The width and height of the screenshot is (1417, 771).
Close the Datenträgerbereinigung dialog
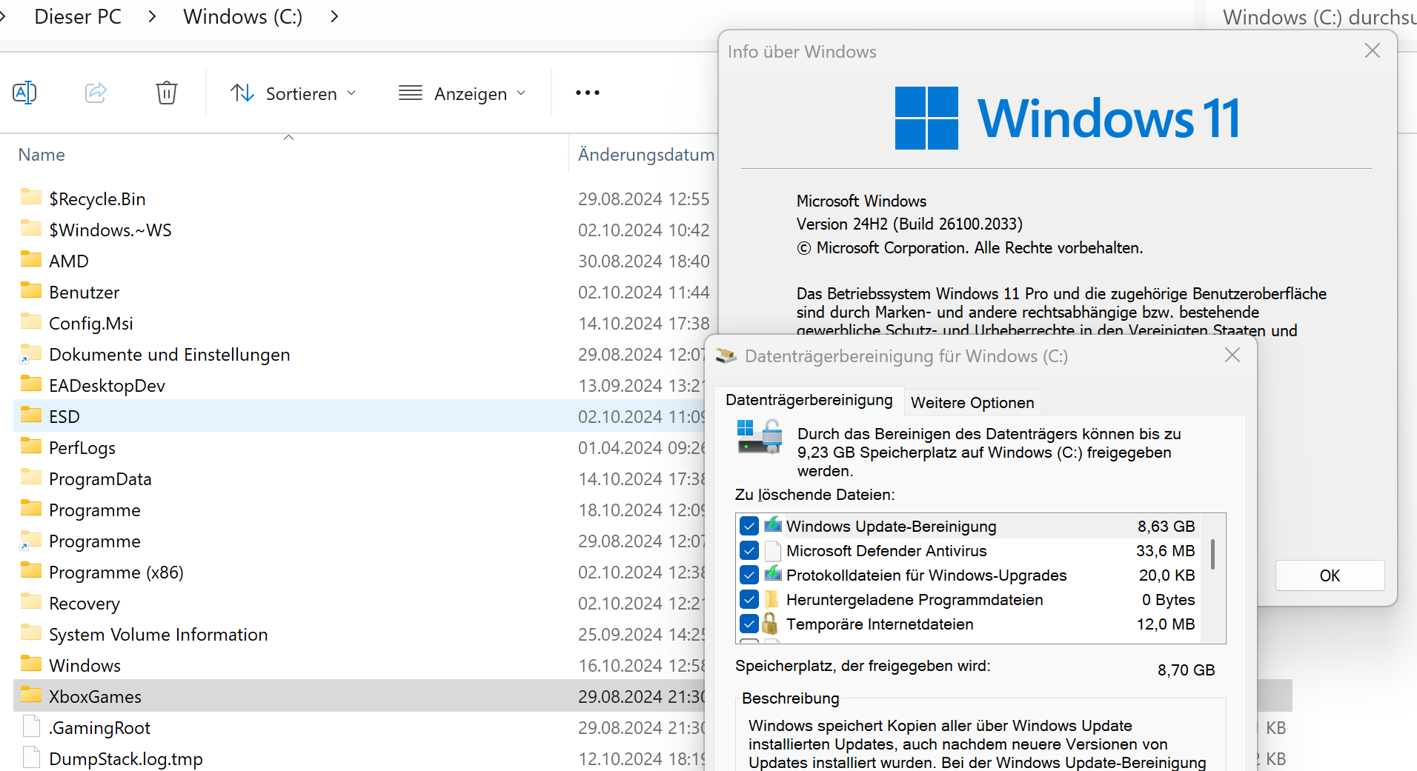pyautogui.click(x=1232, y=355)
